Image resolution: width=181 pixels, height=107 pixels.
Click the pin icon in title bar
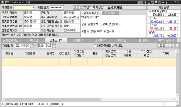tap(156, 2)
